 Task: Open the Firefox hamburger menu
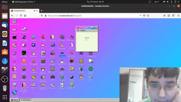tap(178, 16)
